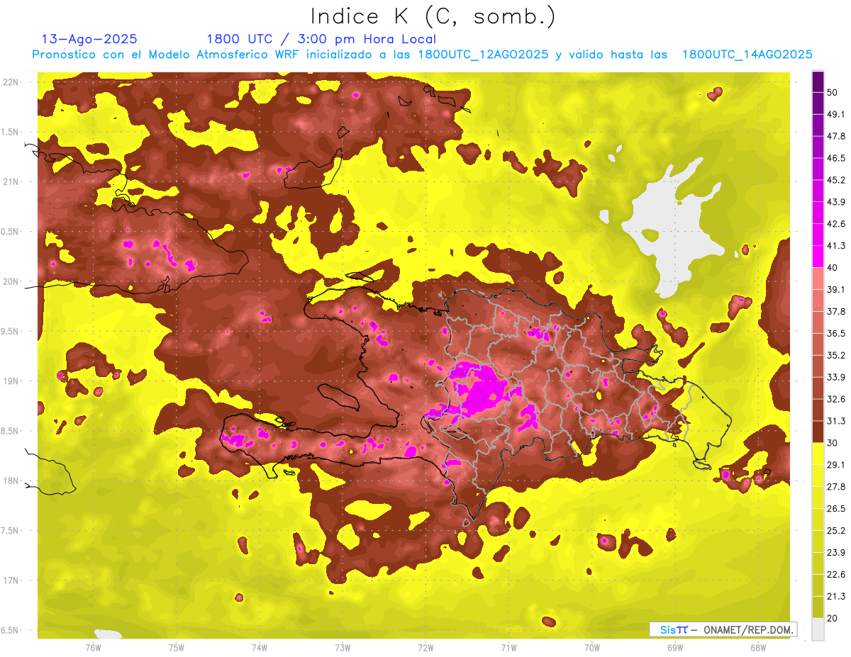
Task: Select the colorbar value "22.6"
Action: coord(836,574)
